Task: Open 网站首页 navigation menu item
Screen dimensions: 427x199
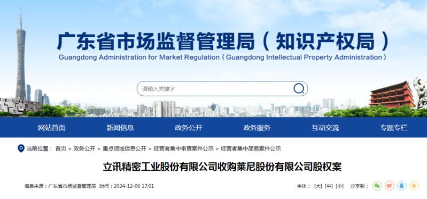Action: (52, 128)
